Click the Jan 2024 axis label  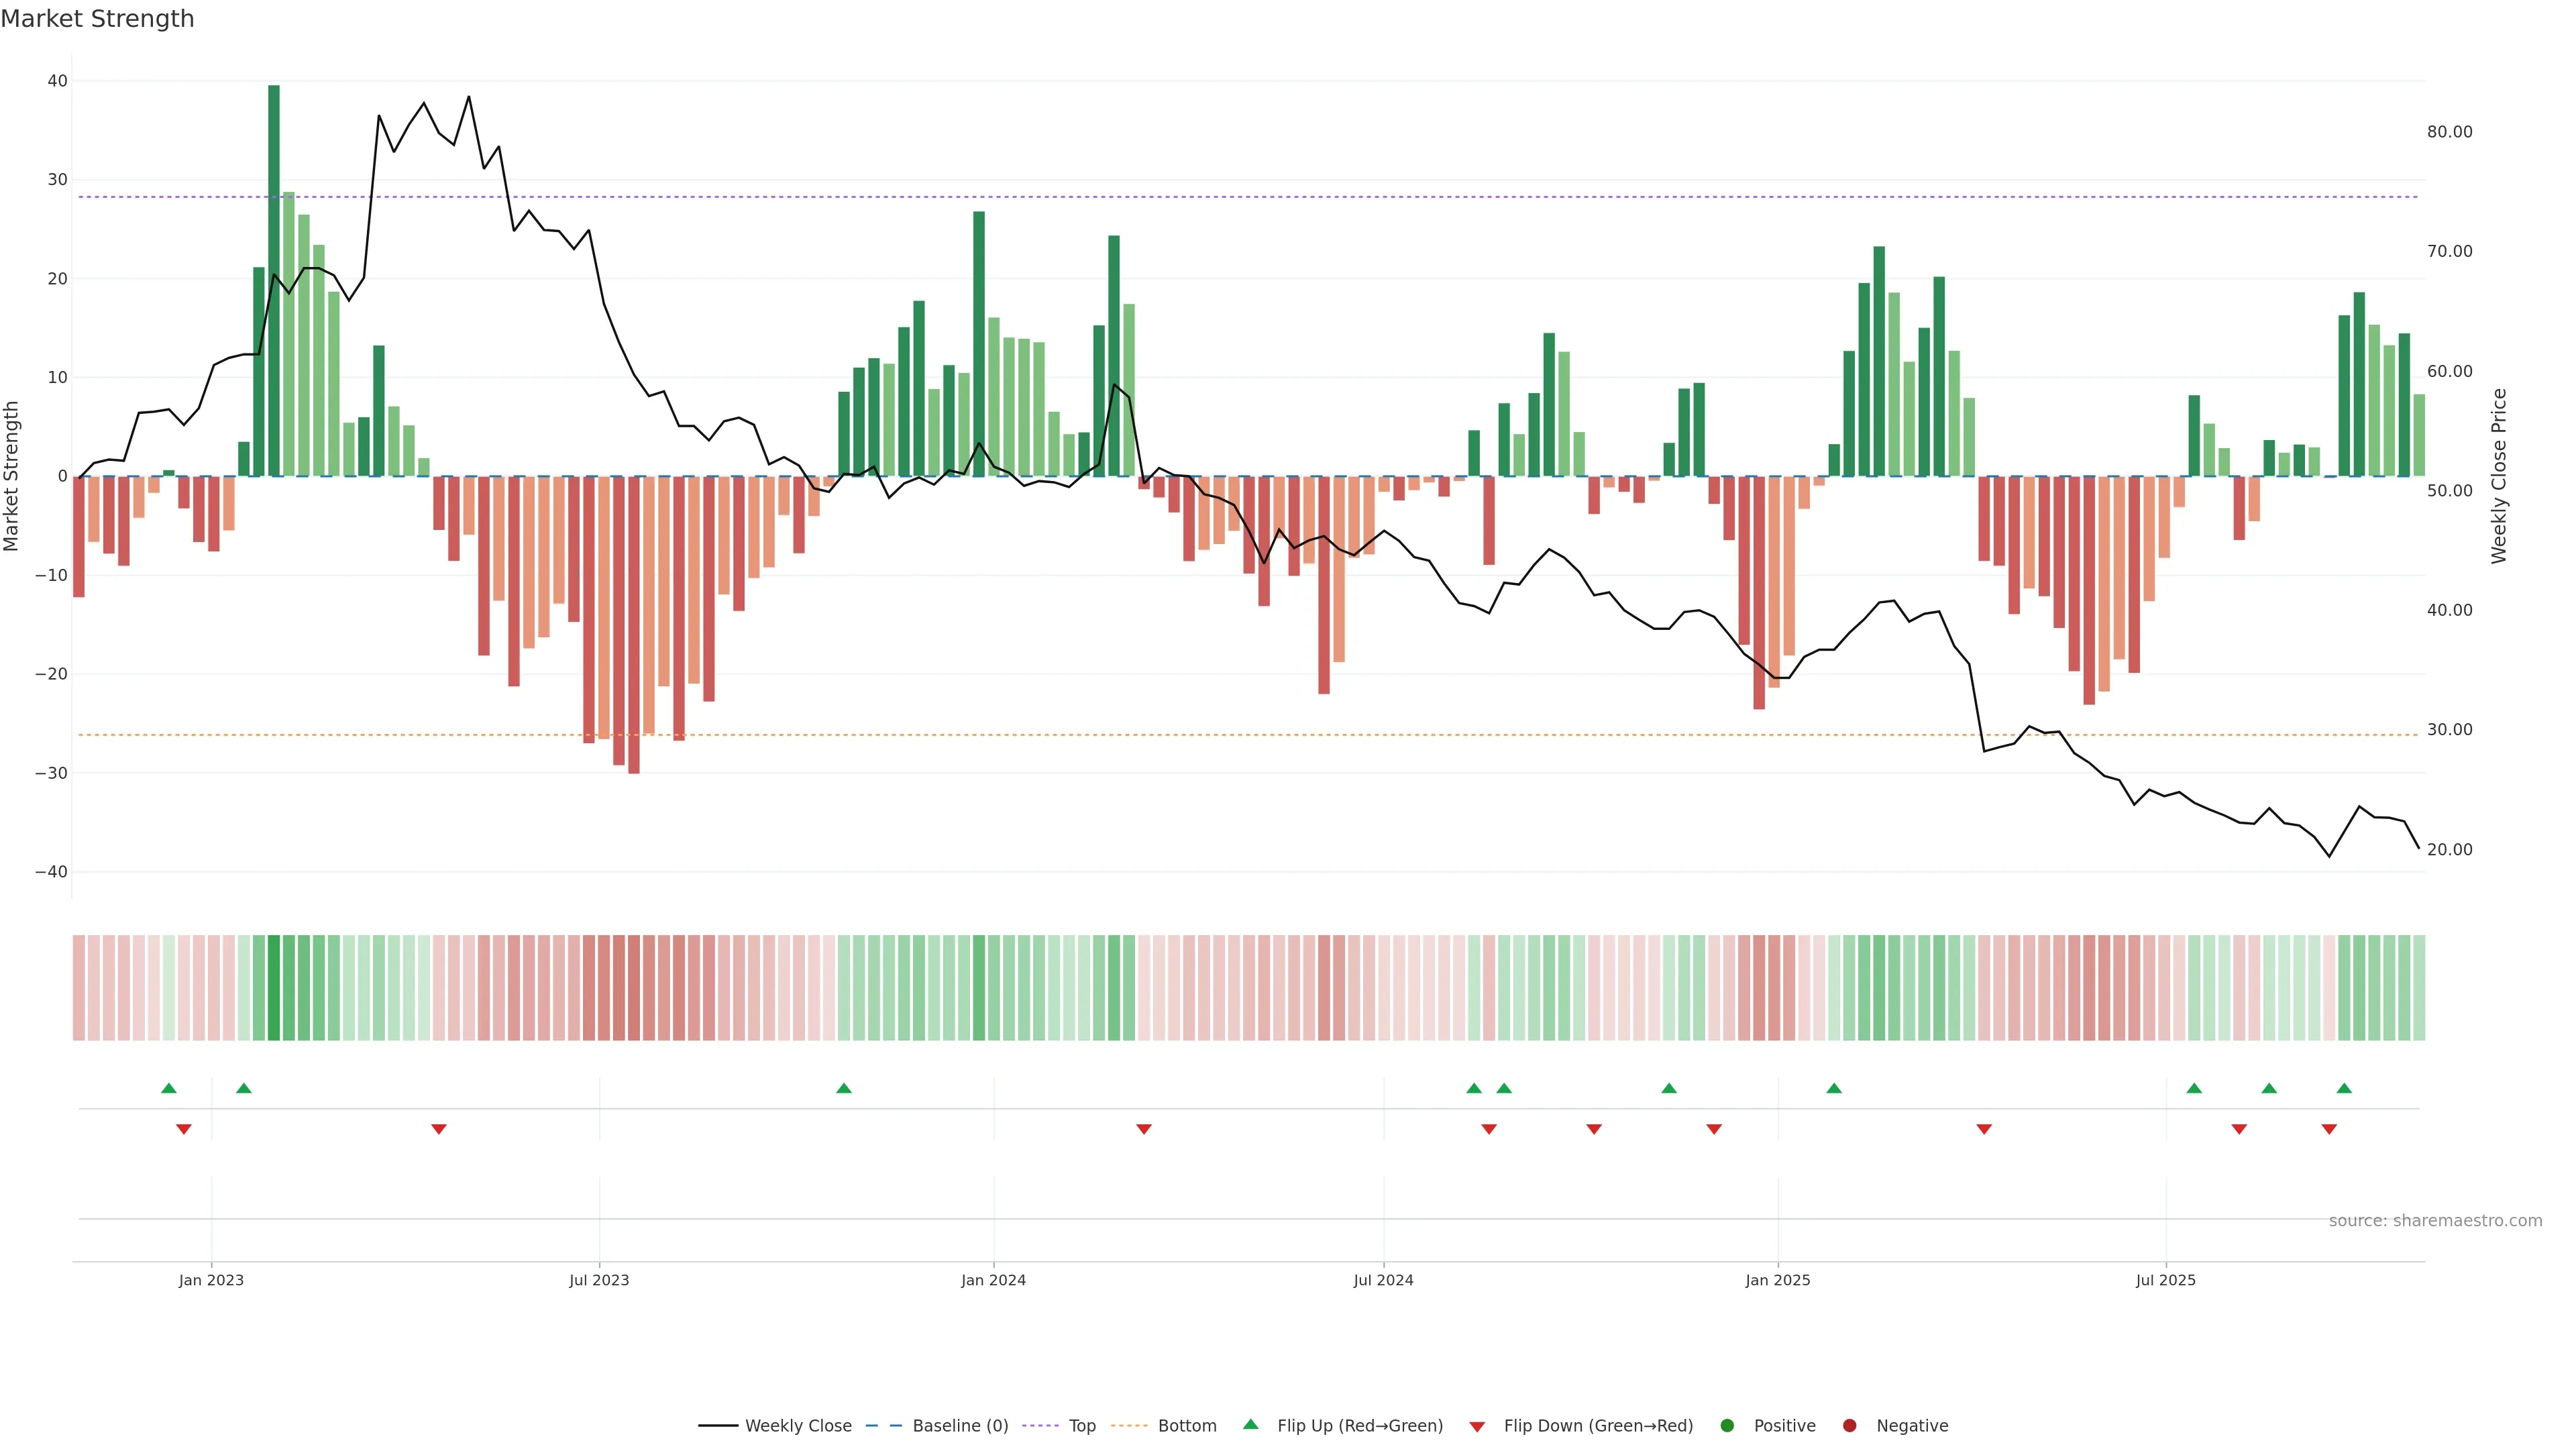click(993, 1280)
